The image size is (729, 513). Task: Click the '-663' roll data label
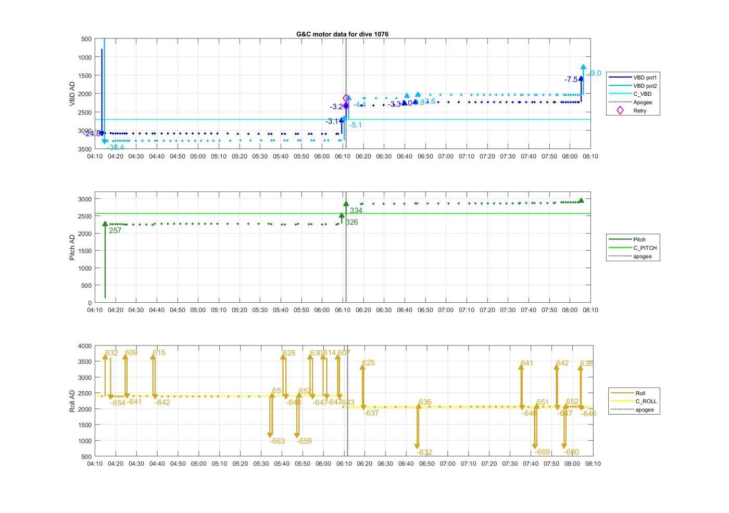coord(278,441)
